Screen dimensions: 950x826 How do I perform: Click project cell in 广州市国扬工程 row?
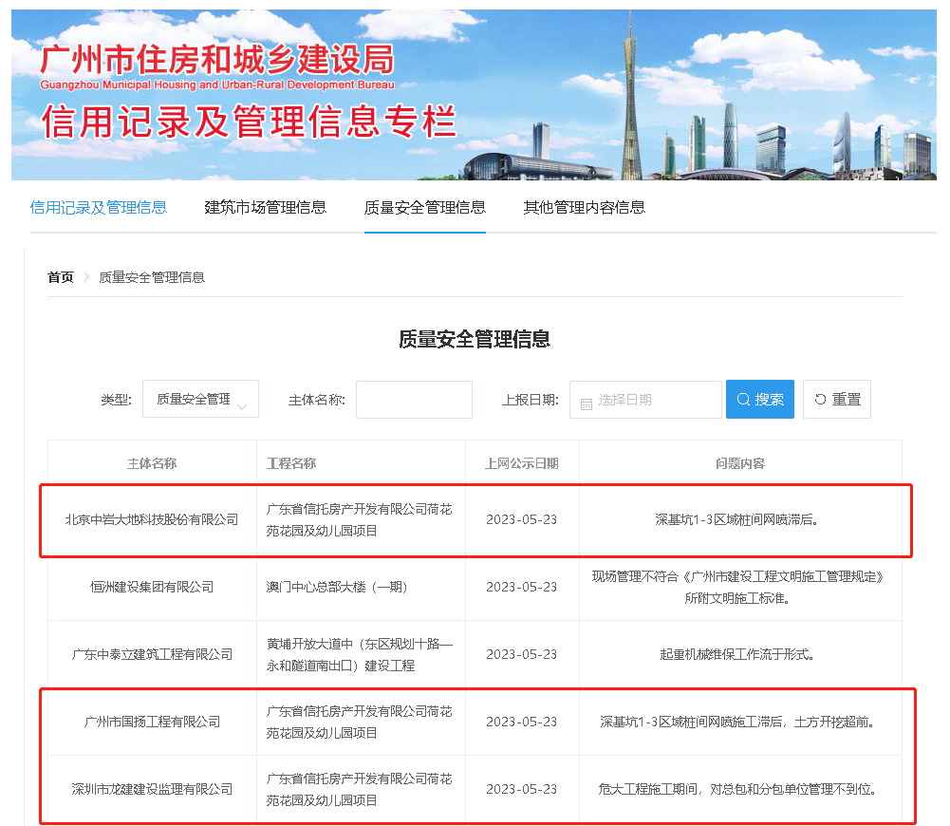click(x=360, y=722)
